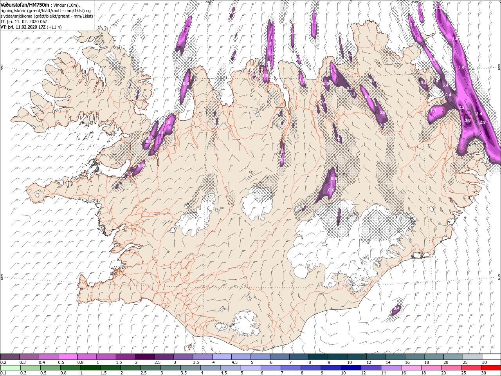Screen dimensions: 501x376
Task: Click the '4.5' label in the lower legend row
Action: click(223, 373)
